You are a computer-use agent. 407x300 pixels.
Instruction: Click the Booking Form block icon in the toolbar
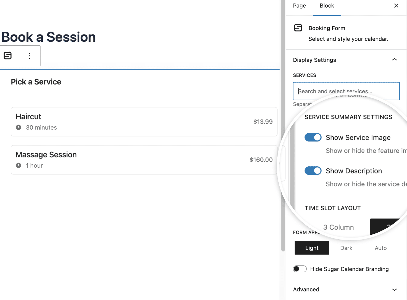click(8, 56)
